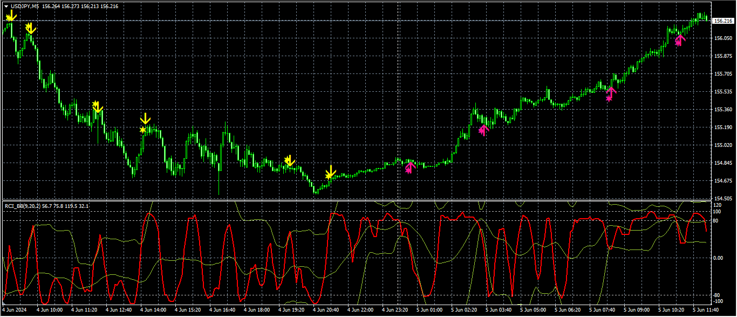Click pink buy arrow between 02:20 and 03:40
This screenshot has height=317, width=737.
484,129
